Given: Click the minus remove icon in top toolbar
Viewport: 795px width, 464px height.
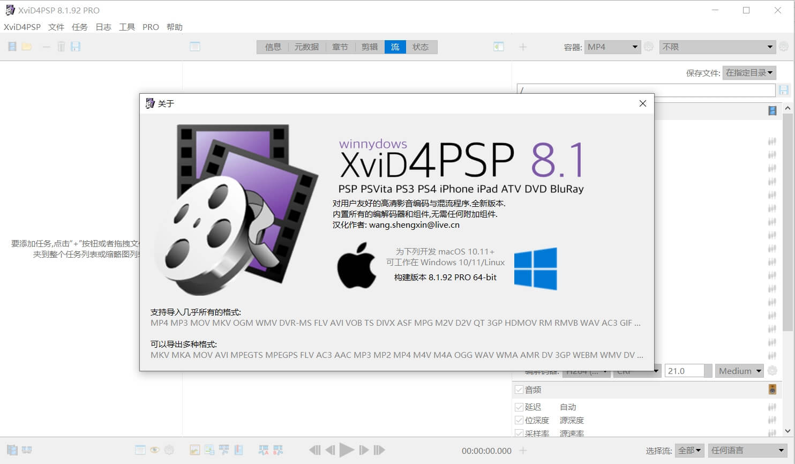Looking at the screenshot, I should (46, 47).
